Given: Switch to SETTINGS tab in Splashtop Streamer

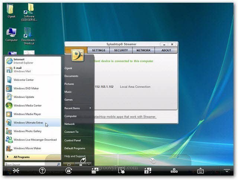Looking at the screenshot, I should point(99,50).
